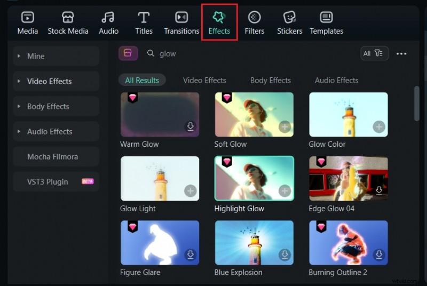
Task: Open Stock Media from toolbar
Action: coord(68,23)
